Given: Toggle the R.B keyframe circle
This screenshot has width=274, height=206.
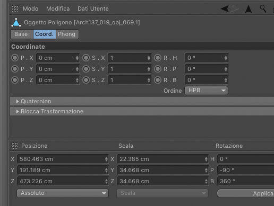Looking at the screenshot, I should 158,80.
